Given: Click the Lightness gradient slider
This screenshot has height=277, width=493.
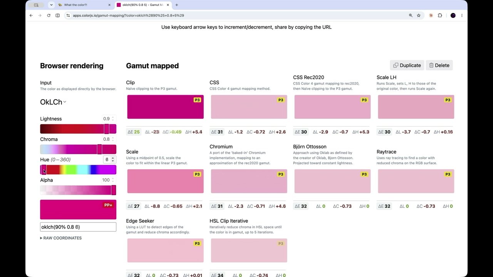Looking at the screenshot, I should 78,129.
